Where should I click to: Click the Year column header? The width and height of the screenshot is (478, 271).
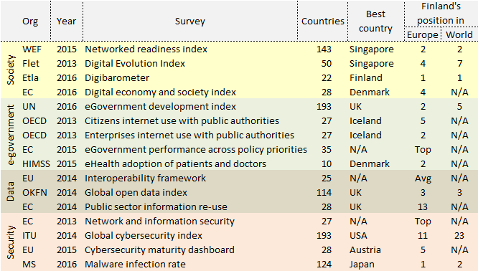(66, 22)
